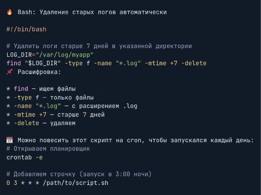Click the calendar emoji icon
Image resolution: width=261 pixels, height=195 pixels.
point(9,140)
